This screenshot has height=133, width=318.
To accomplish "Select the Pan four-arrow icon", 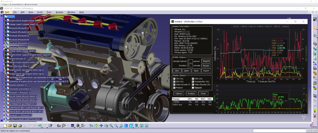I will 101,126.
